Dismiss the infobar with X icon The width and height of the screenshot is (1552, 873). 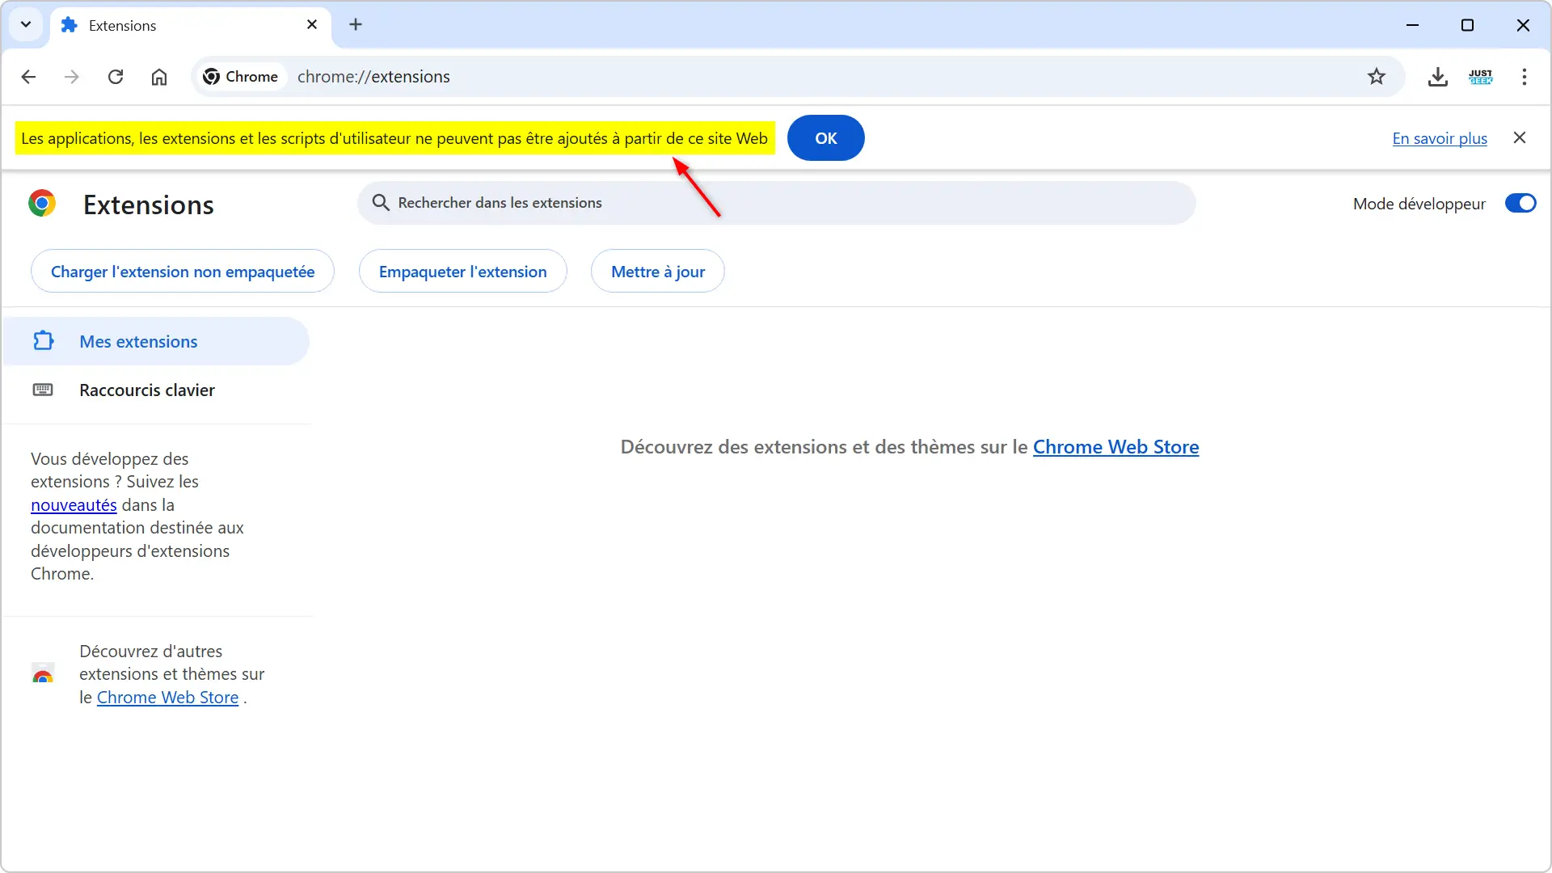pyautogui.click(x=1520, y=137)
